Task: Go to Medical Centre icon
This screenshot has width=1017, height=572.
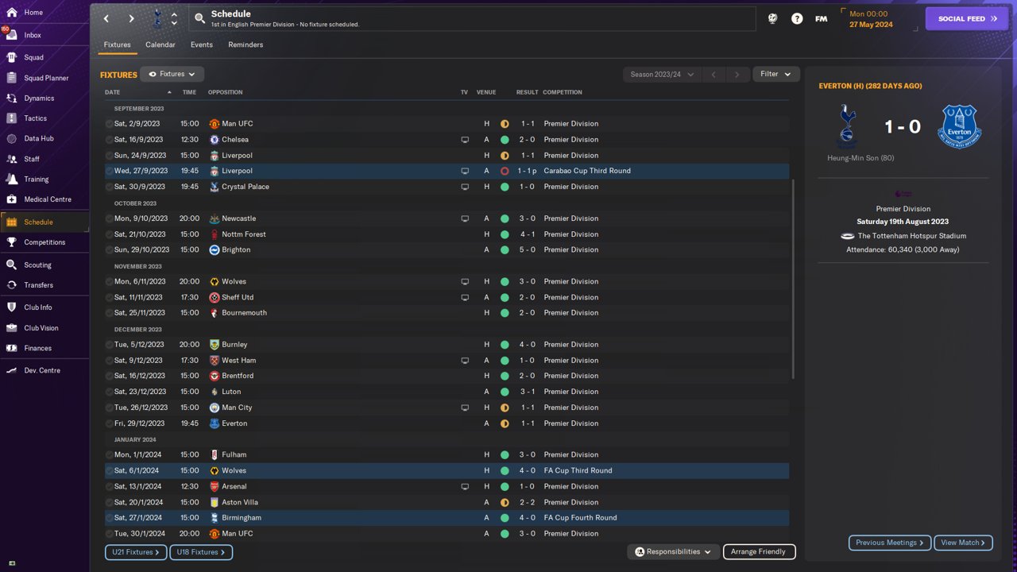Action: click(11, 199)
